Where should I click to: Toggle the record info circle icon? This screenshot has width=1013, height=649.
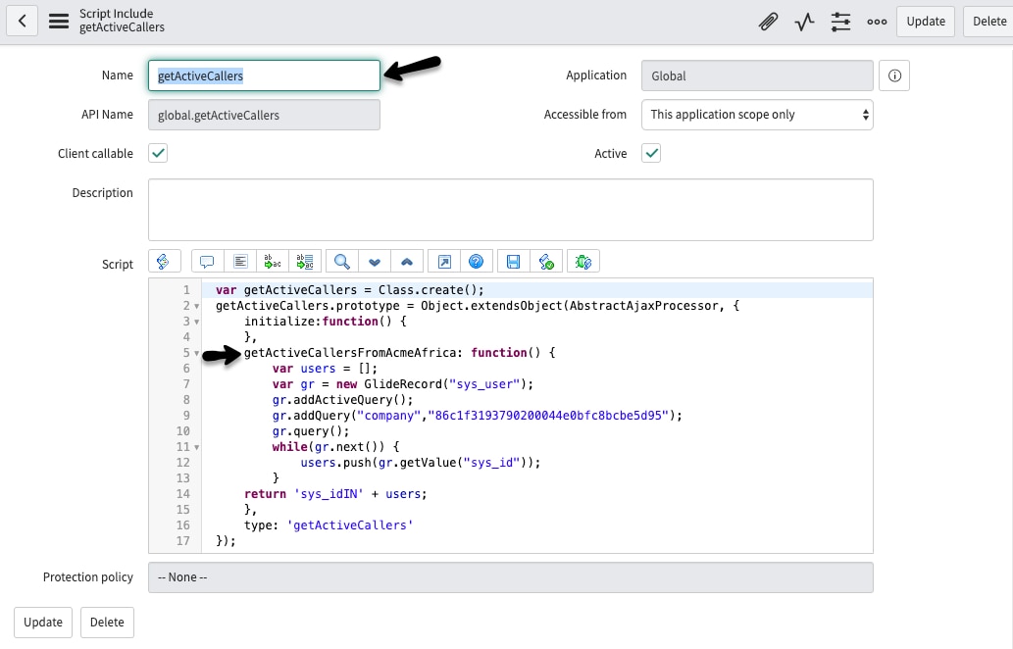[x=893, y=75]
